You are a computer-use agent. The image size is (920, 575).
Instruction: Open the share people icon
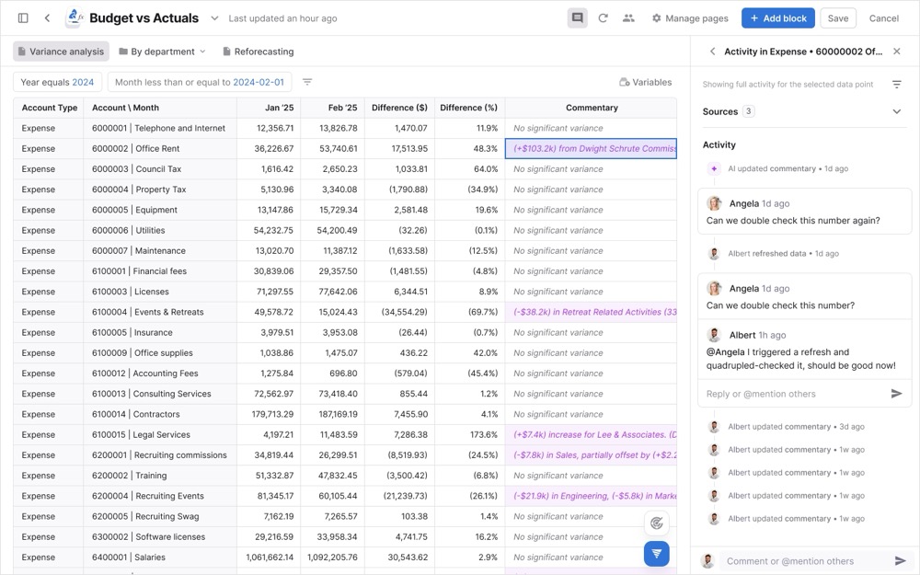628,17
